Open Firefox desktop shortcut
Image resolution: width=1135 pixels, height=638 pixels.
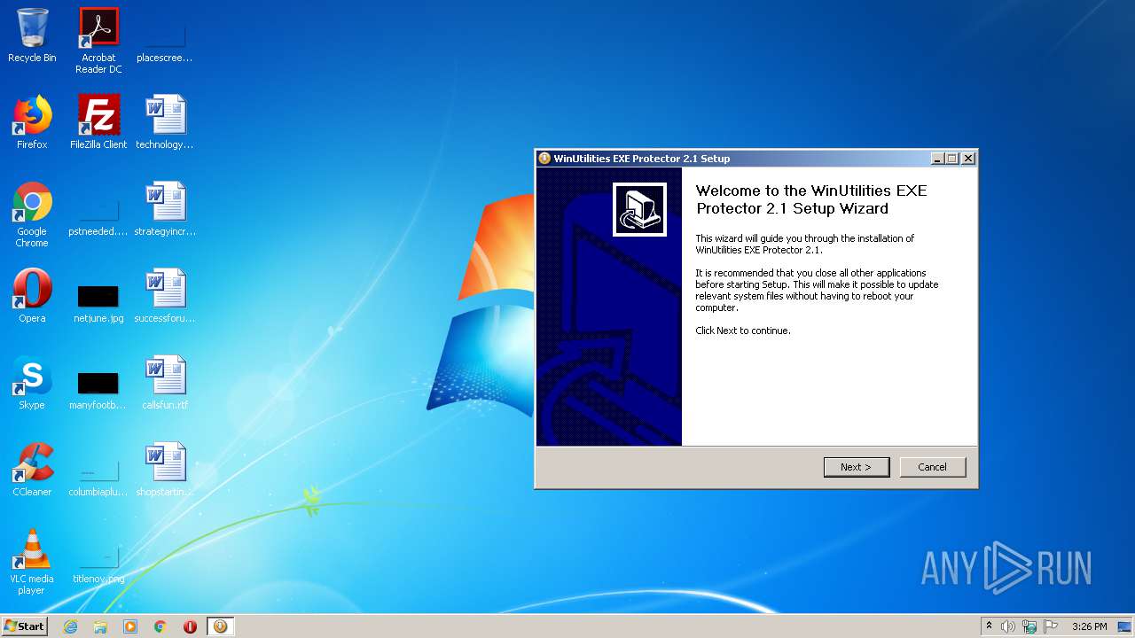point(32,123)
